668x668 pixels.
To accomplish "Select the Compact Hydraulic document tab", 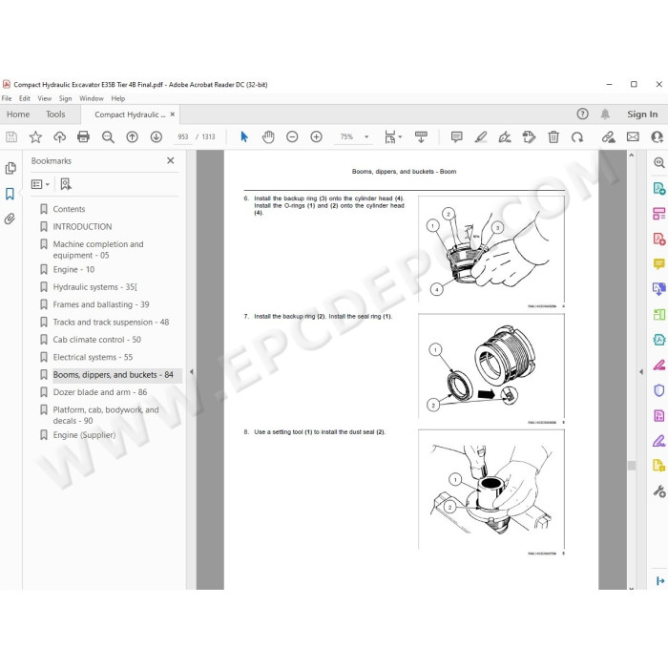I will pos(130,115).
